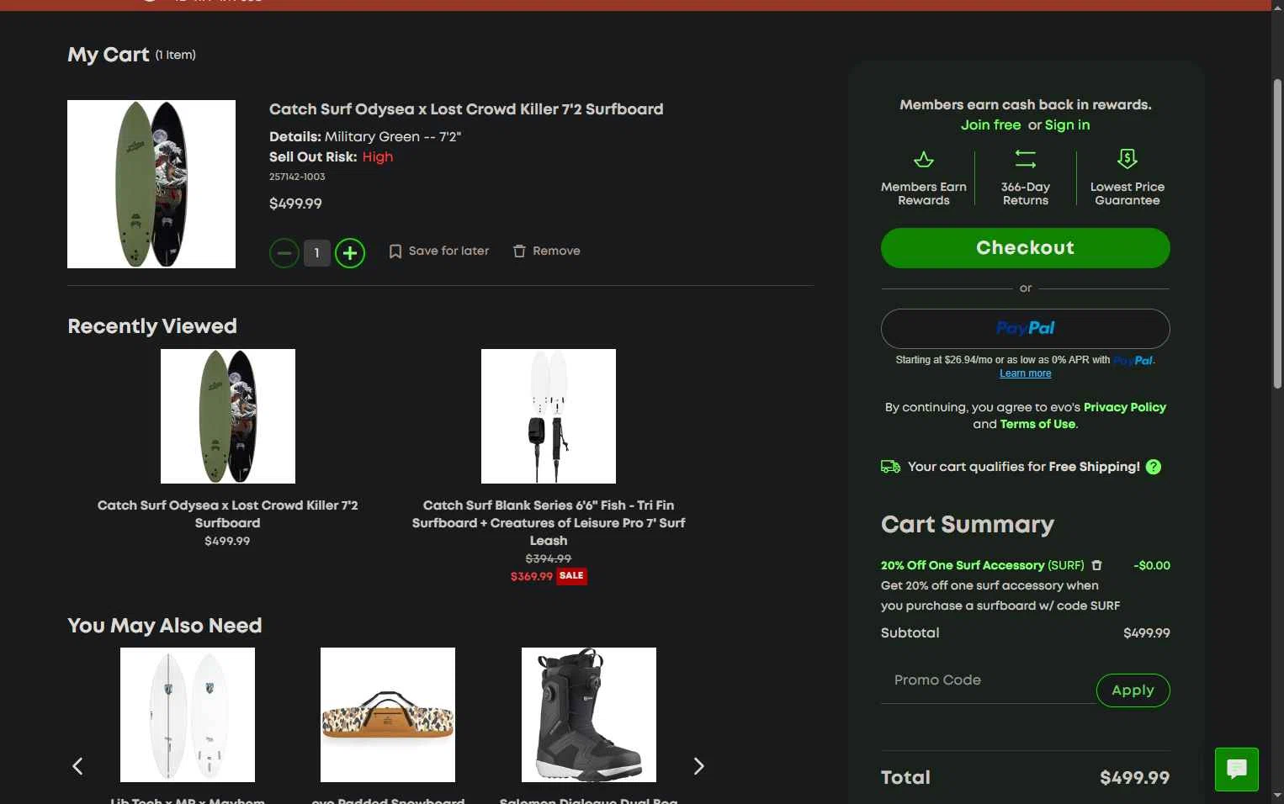Delete the SURF promo code via trash icon
Viewport: 1284px width, 804px height.
(1096, 565)
